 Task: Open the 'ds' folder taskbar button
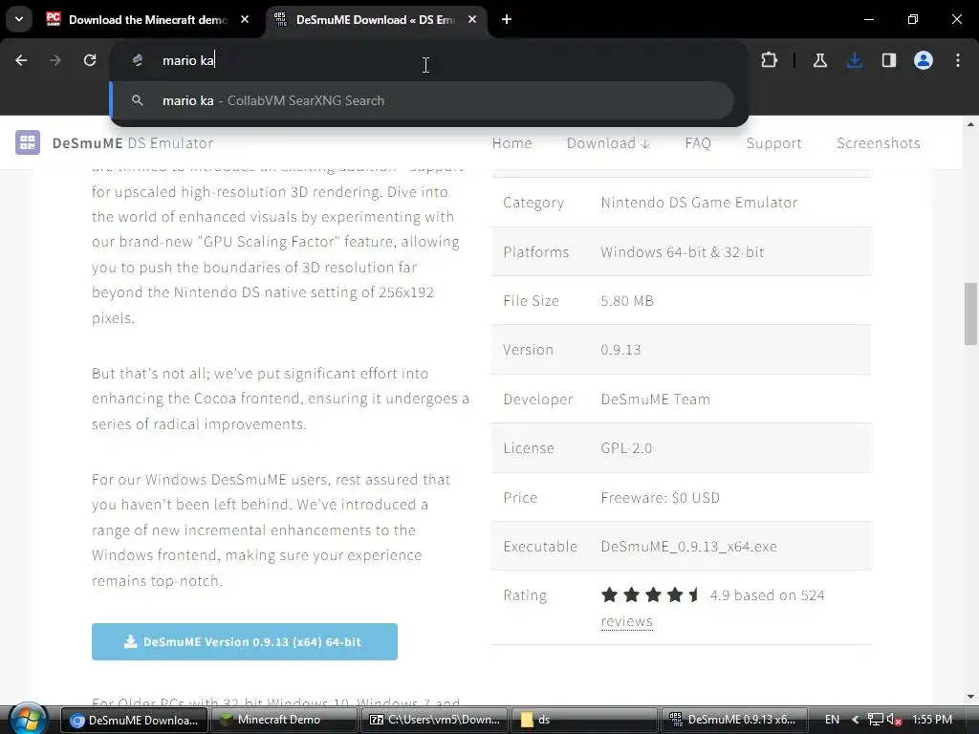[584, 720]
